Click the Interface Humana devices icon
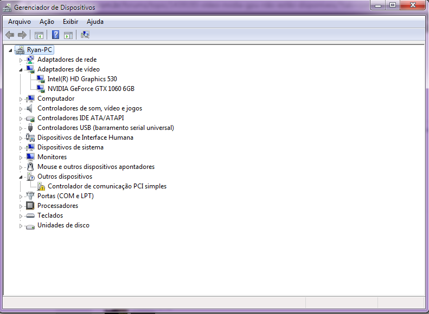The width and height of the screenshot is (429, 314). [x=30, y=138]
